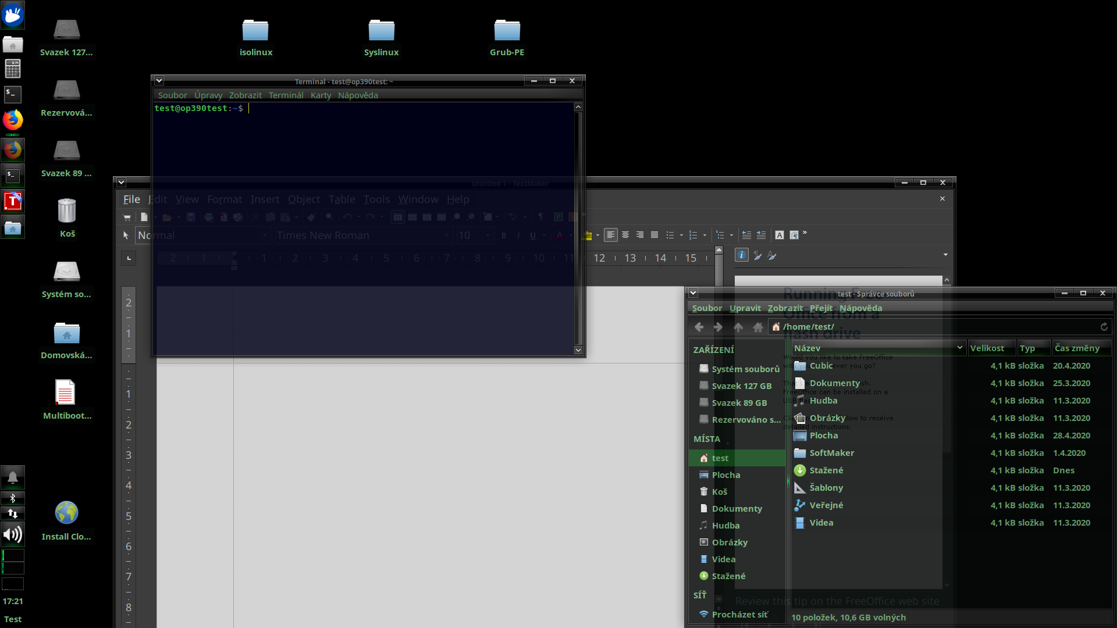Open the Karty menu in Terminal
1117x628 pixels.
321,95
